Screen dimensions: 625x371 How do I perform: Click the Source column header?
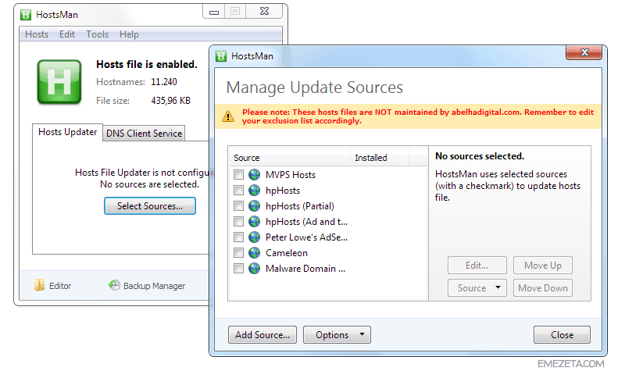coord(290,158)
